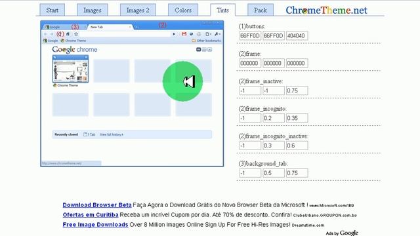The image size is (420, 236).
Task: Open the Chrome Theme thumbnail in the preview
Action: [70, 69]
